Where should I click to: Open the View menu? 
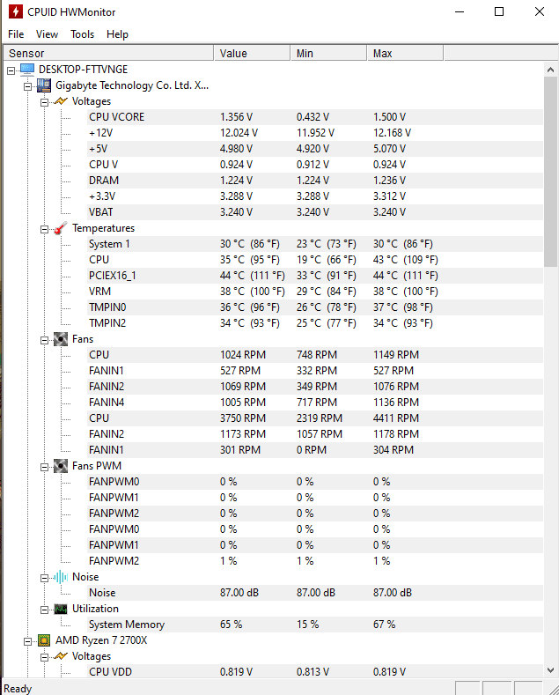(x=47, y=34)
